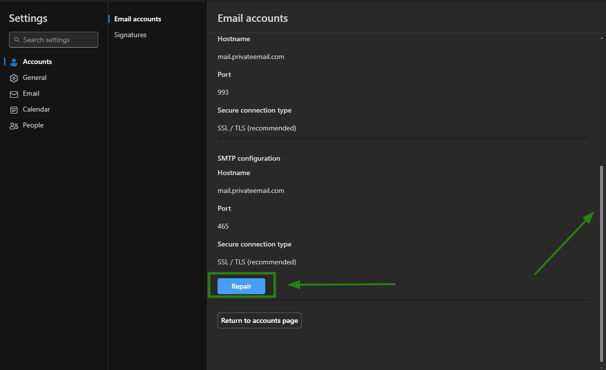606x370 pixels.
Task: Click the SMTP port value 465
Action: click(x=223, y=226)
